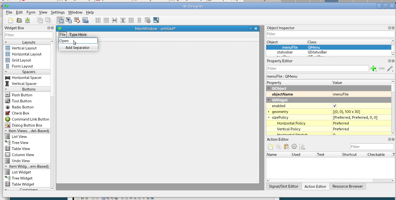Select the Edit Widgets mode icon
Viewport: 396px width, 200px height.
60,20
